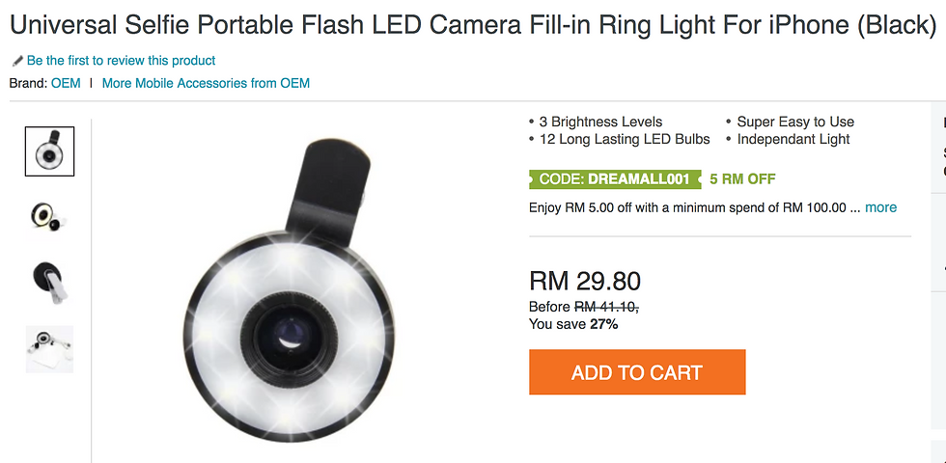Select the second product thumbnail
This screenshot has width=946, height=463.
(49, 215)
